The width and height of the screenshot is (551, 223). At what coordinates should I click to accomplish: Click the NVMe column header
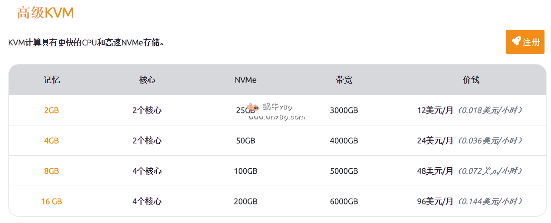(x=246, y=80)
